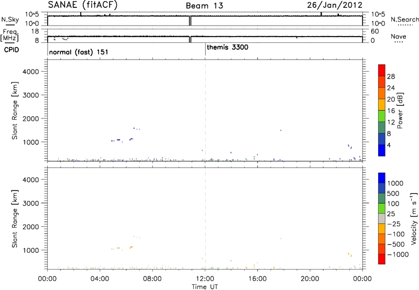
Task: Pick the −500 to −1000 red-orange Velocity segment
Action: (382, 249)
